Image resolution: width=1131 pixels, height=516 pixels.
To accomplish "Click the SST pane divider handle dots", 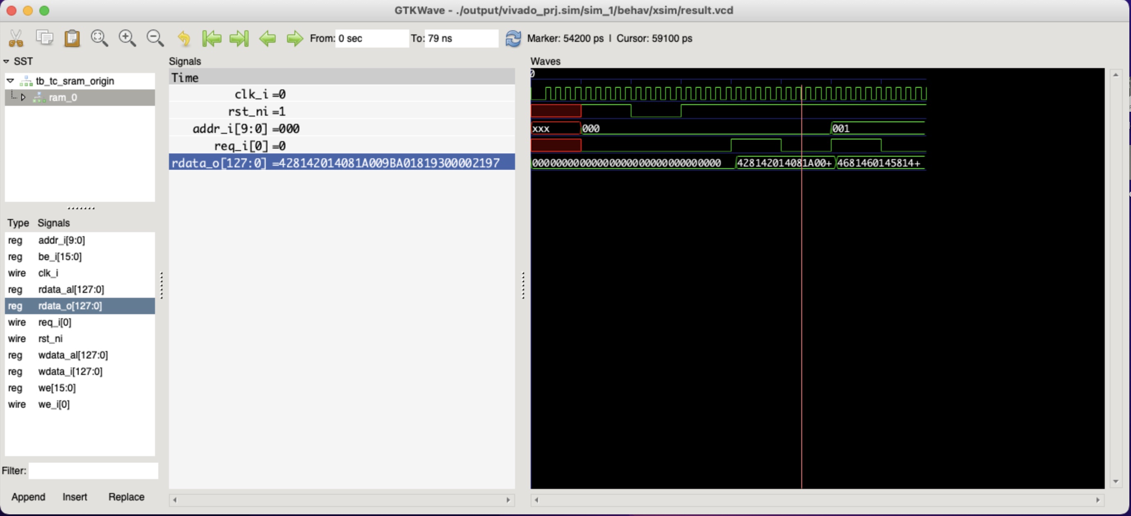I will pos(81,208).
